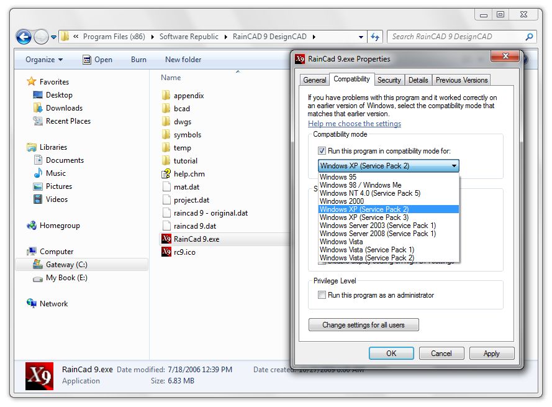The height and width of the screenshot is (407, 552).
Task: Select the raincad 9.dat file icon
Action: [166, 226]
